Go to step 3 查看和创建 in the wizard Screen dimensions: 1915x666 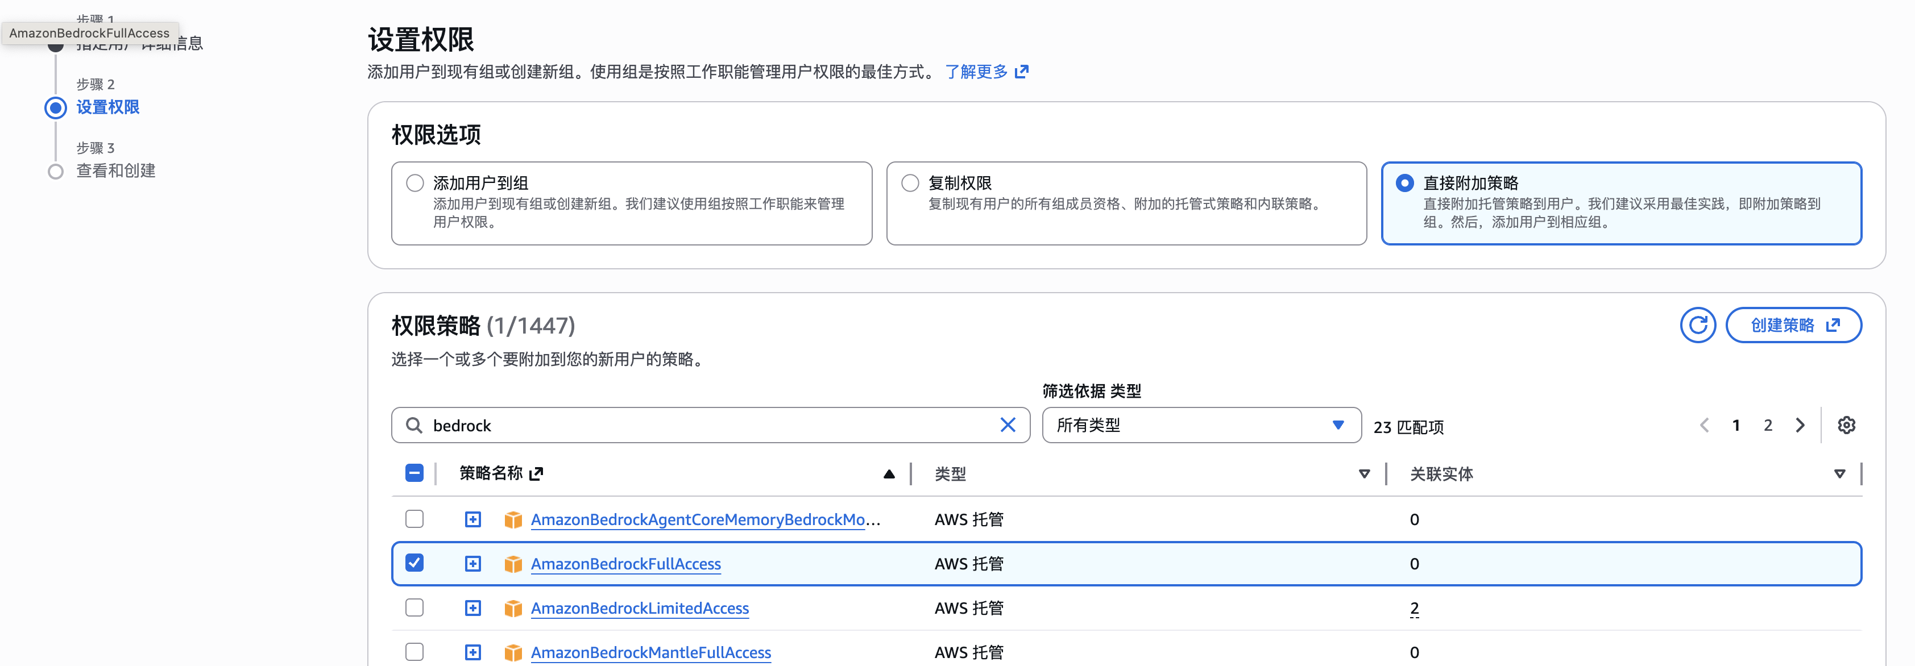coord(115,171)
